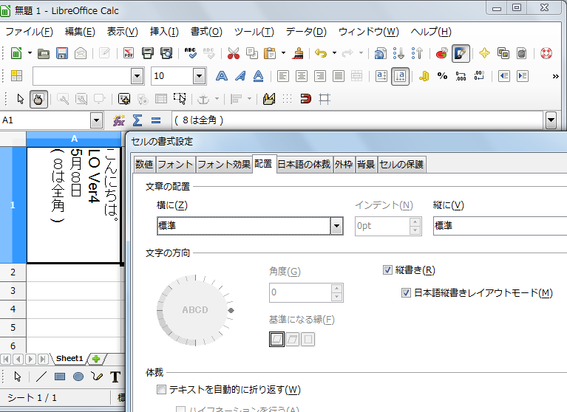
Task: Go to the last sheet with the navigation arrow
Action: [x=43, y=359]
